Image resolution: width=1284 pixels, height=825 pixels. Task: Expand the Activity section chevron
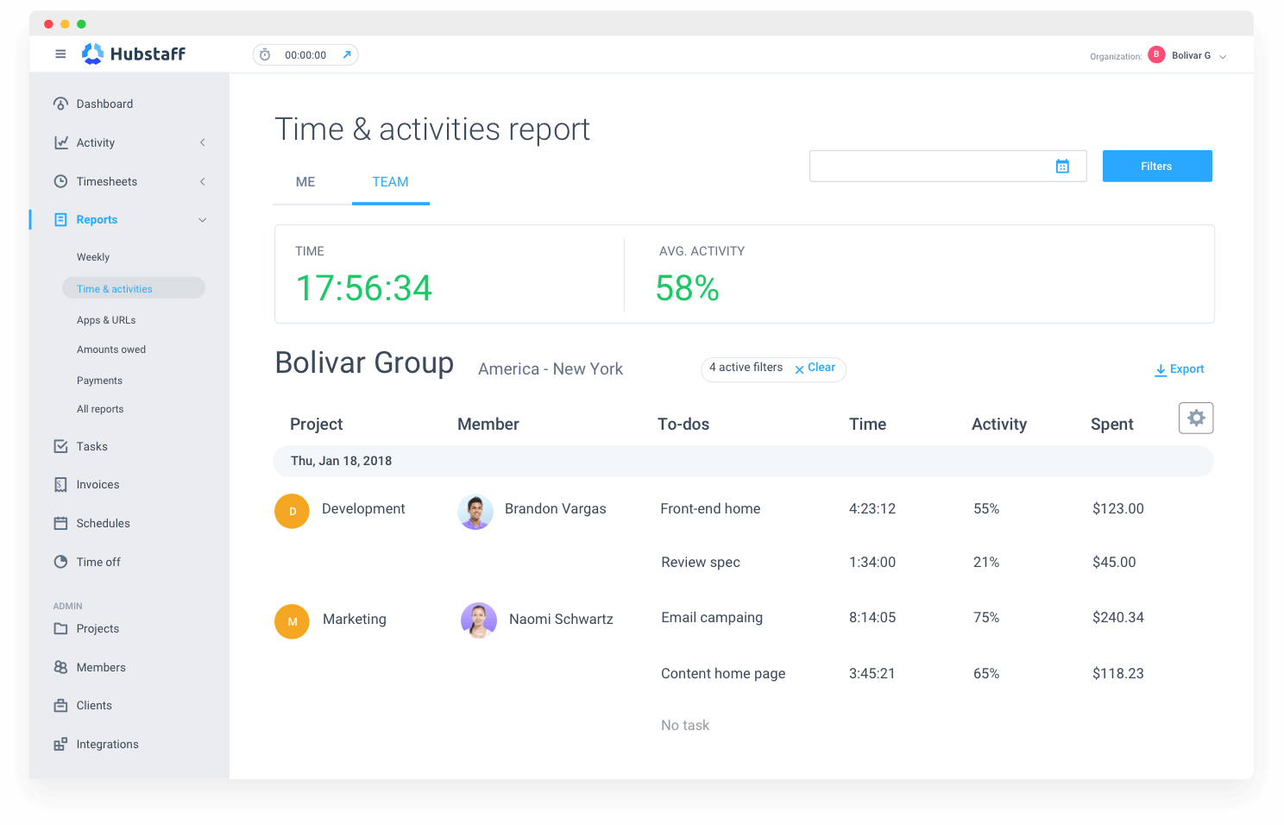point(203,142)
